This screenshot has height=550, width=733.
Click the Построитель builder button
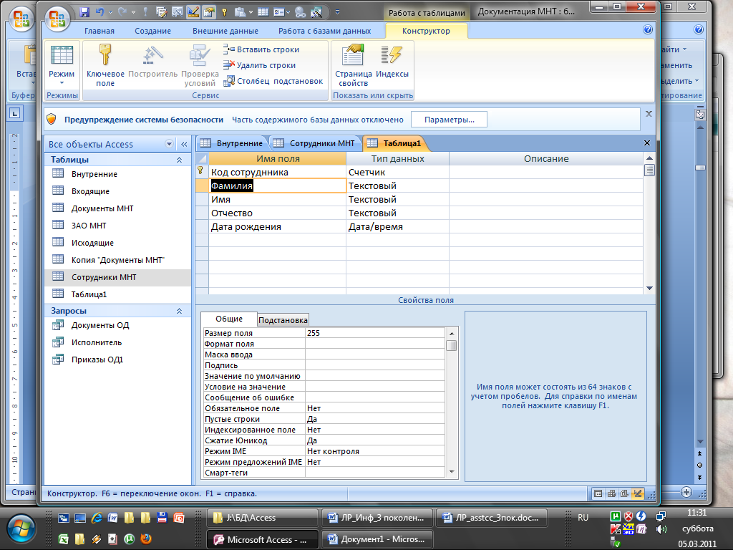click(153, 62)
